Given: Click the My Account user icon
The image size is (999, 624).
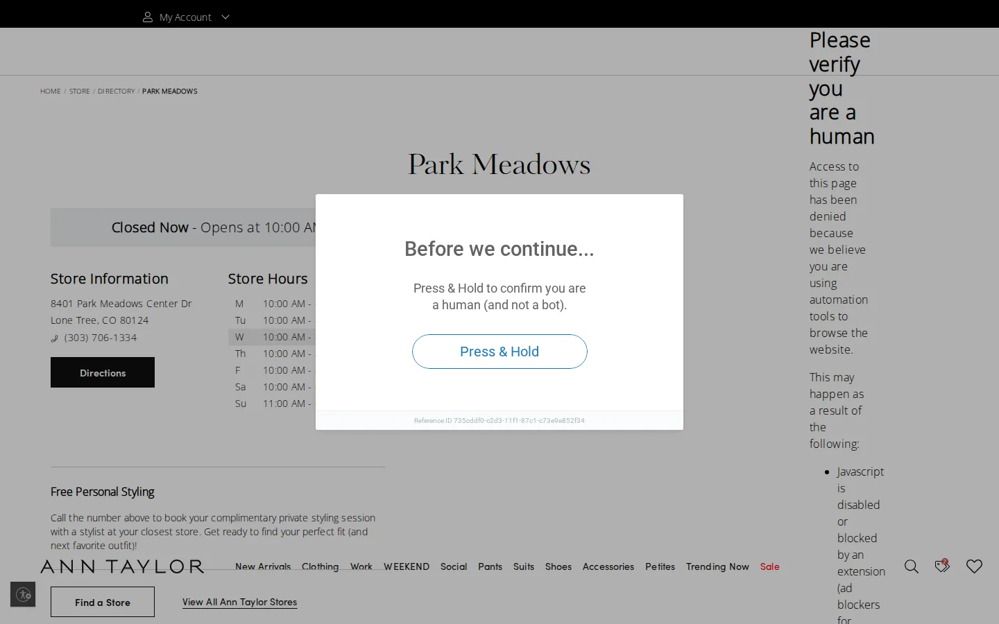Looking at the screenshot, I should pos(148,17).
